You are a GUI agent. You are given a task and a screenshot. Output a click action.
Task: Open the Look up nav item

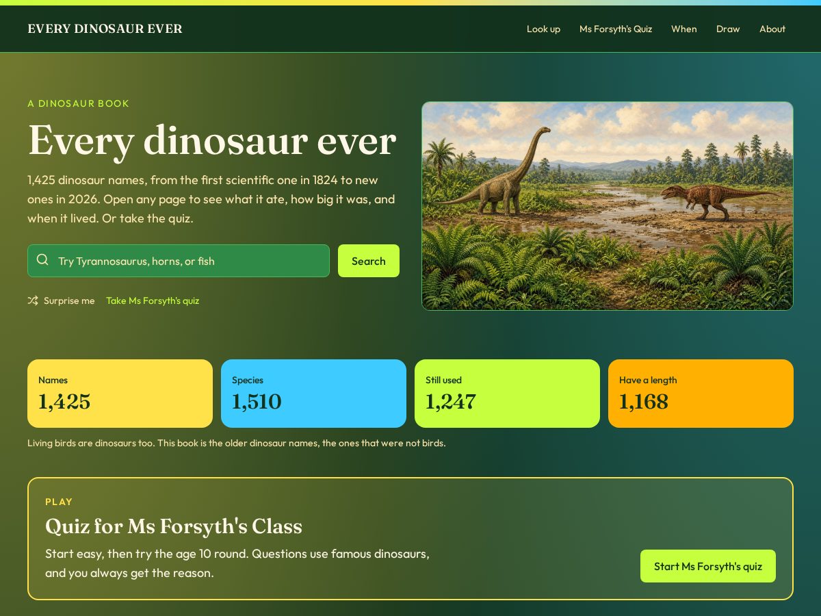543,29
